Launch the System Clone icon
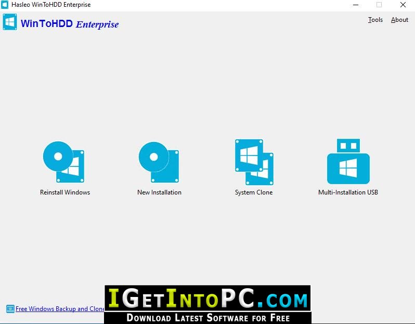Viewport: 415px width, 324px height. pos(254,162)
